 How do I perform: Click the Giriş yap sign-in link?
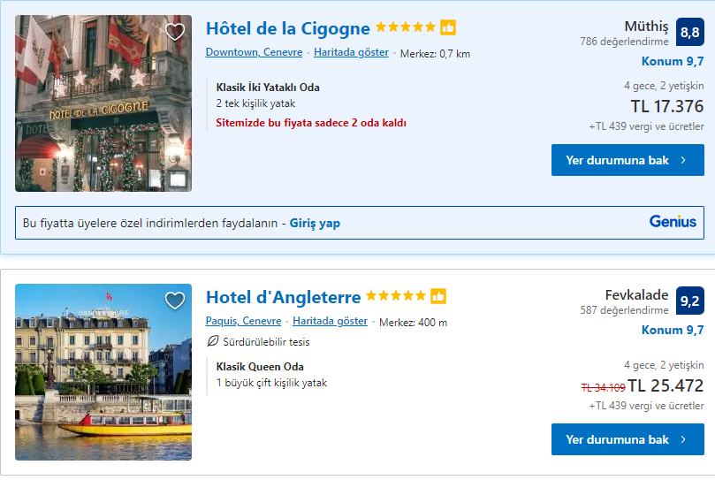click(315, 223)
